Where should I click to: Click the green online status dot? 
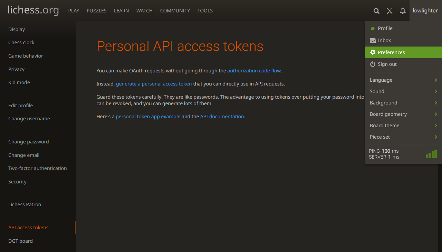coord(373,29)
